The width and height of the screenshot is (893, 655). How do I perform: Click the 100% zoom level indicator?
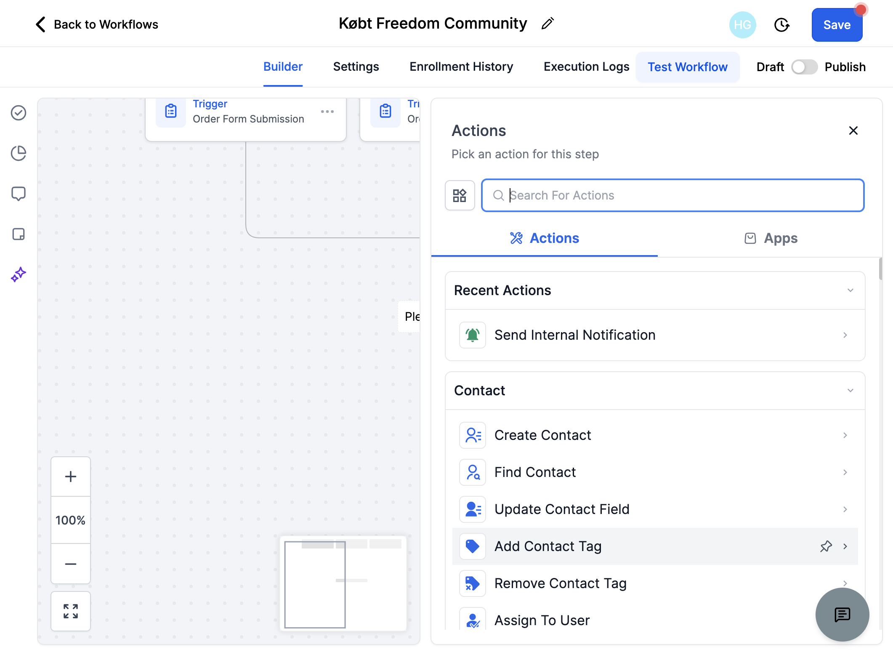tap(71, 520)
